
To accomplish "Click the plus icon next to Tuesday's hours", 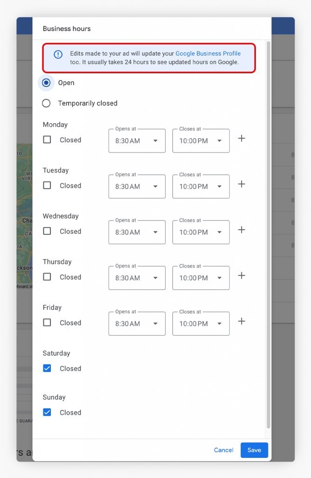I will (242, 184).
